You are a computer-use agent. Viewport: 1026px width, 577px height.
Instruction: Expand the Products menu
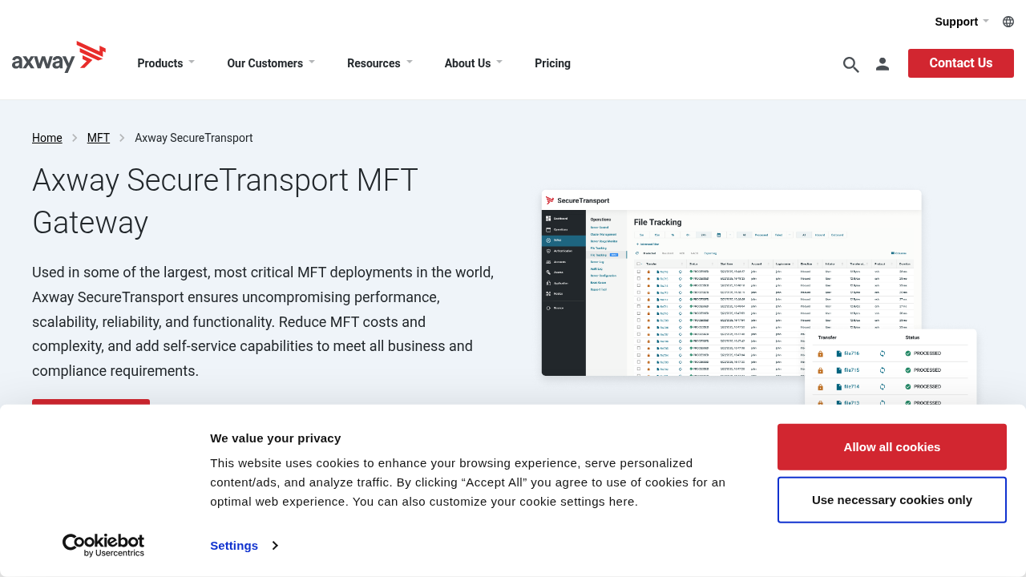click(x=166, y=63)
